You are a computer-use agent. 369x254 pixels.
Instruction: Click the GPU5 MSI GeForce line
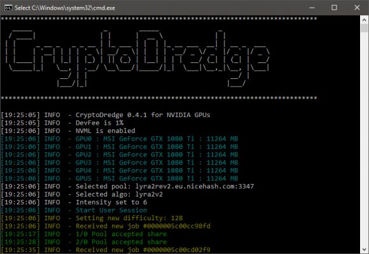120,178
